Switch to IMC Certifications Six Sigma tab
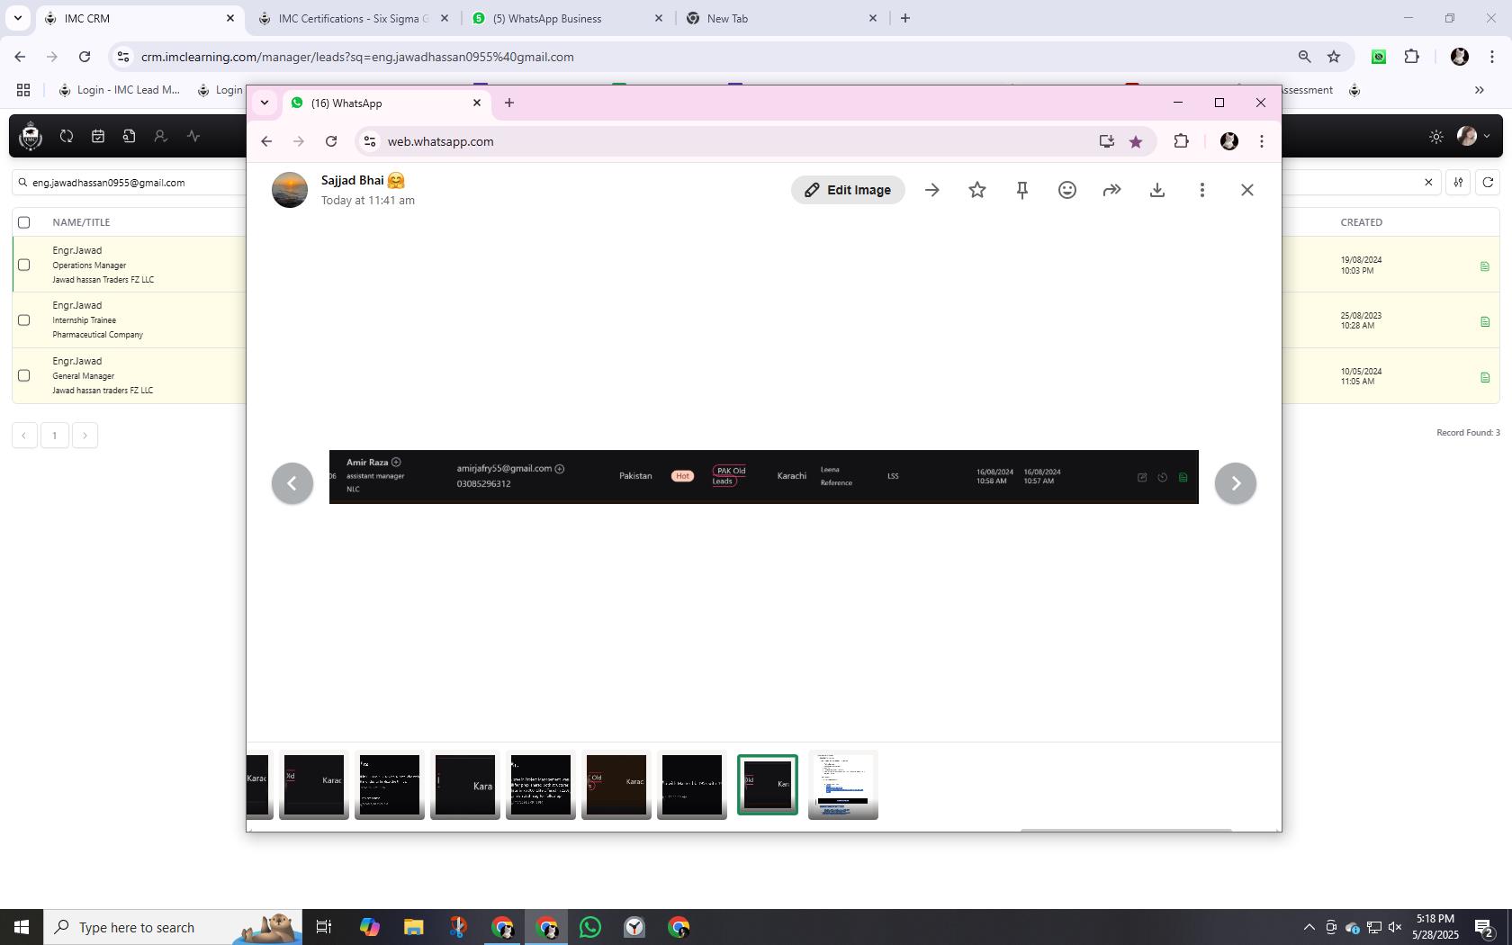This screenshot has height=945, width=1512. (x=355, y=18)
